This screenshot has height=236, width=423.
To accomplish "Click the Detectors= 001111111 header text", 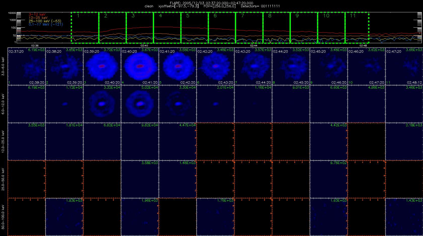I will tap(260, 6).
